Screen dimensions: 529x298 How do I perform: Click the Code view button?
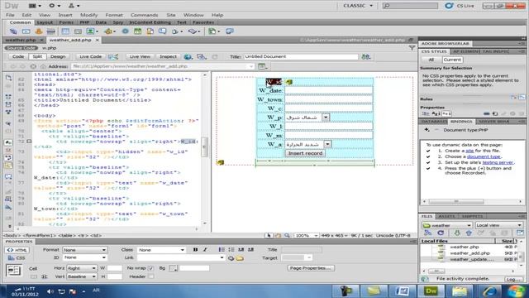(x=18, y=57)
